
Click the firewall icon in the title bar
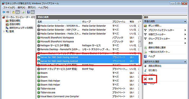pyautogui.click(x=3, y=3)
